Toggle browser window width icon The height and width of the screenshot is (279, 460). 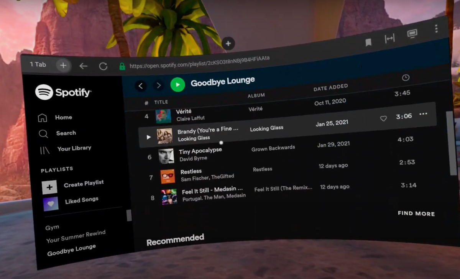tap(390, 39)
